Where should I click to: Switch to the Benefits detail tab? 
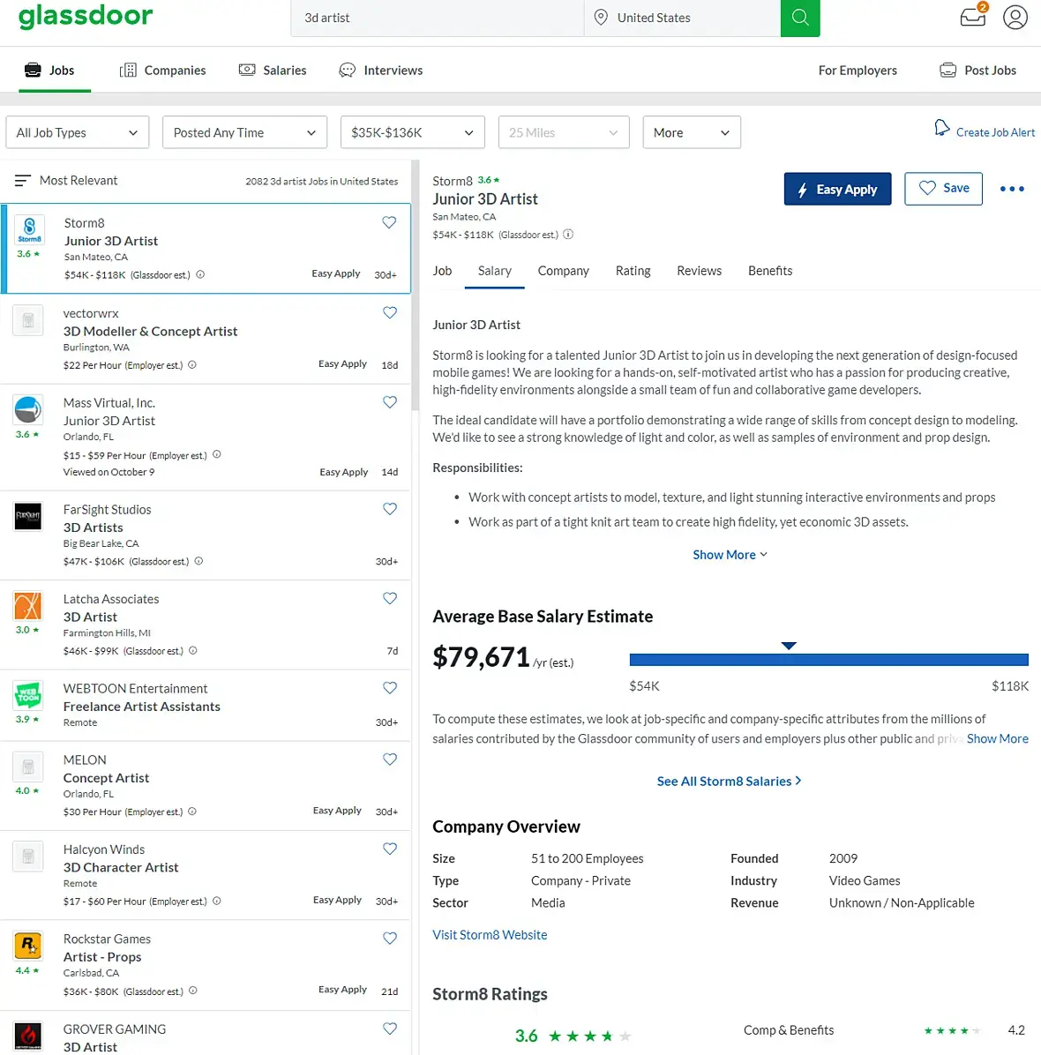coord(770,271)
